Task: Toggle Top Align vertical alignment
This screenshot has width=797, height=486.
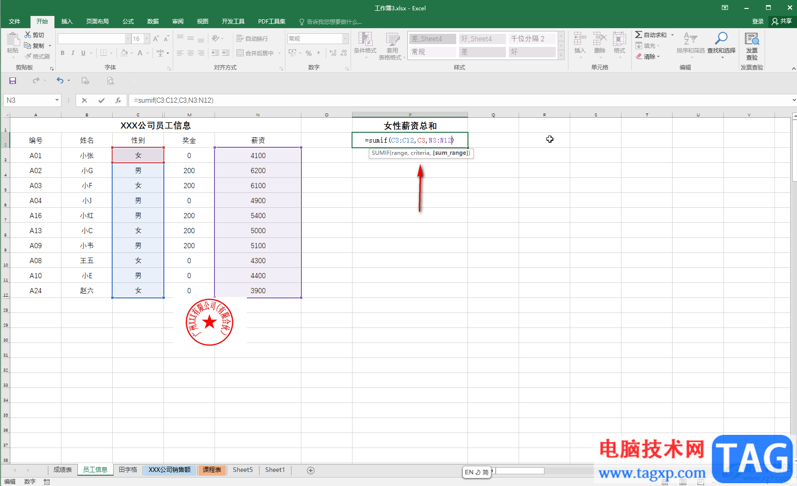Action: [180, 38]
